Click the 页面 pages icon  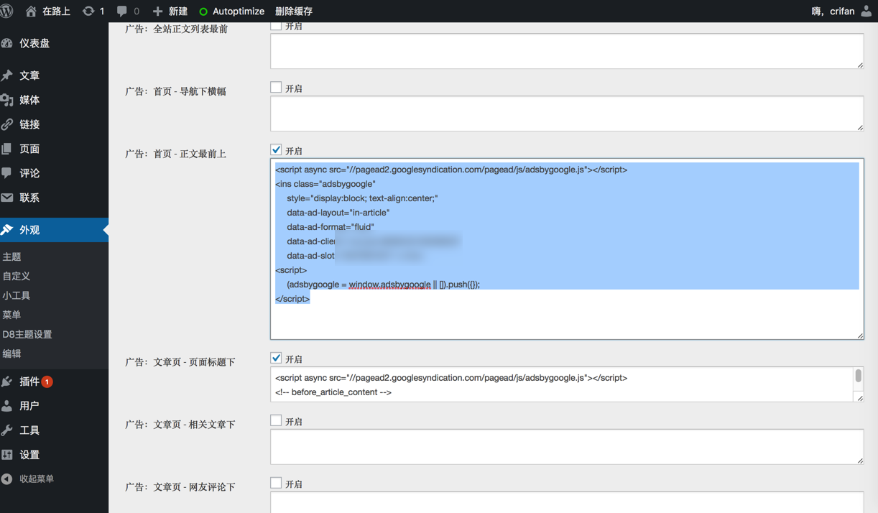(x=7, y=149)
